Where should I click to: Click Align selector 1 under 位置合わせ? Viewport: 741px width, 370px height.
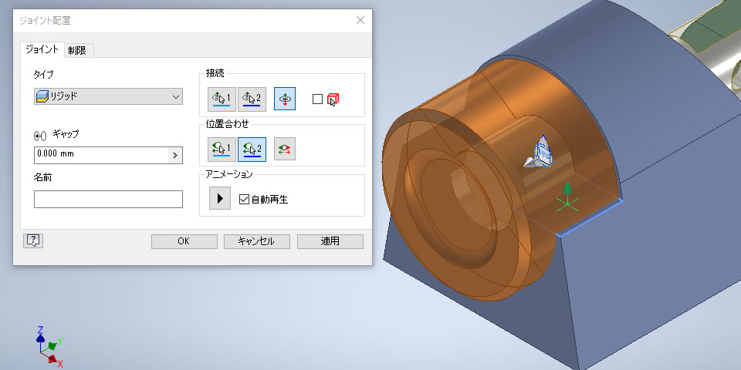[222, 150]
